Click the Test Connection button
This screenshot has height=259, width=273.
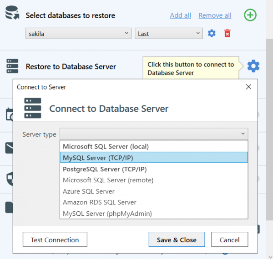point(55,239)
